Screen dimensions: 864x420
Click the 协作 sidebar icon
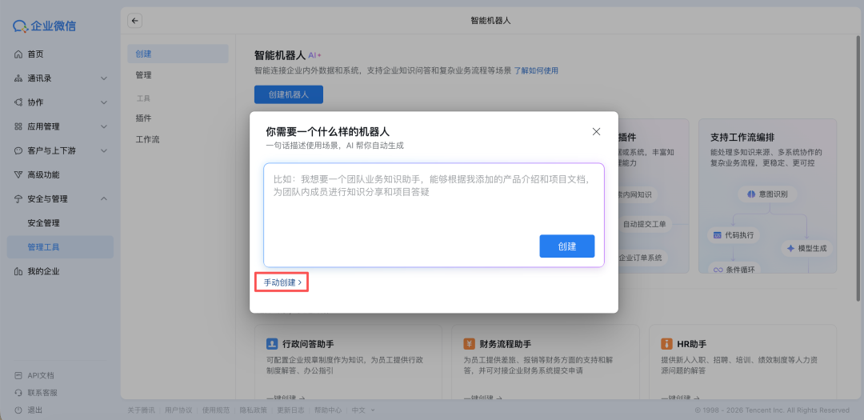[x=18, y=102]
